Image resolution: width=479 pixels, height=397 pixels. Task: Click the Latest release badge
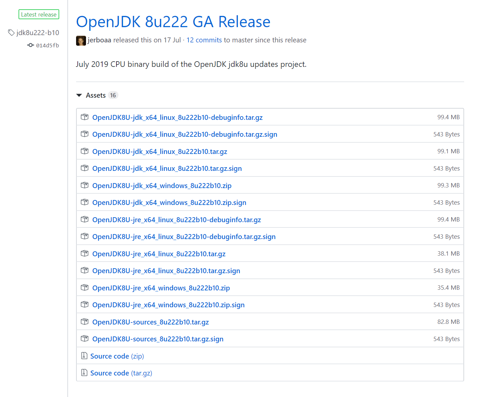39,15
